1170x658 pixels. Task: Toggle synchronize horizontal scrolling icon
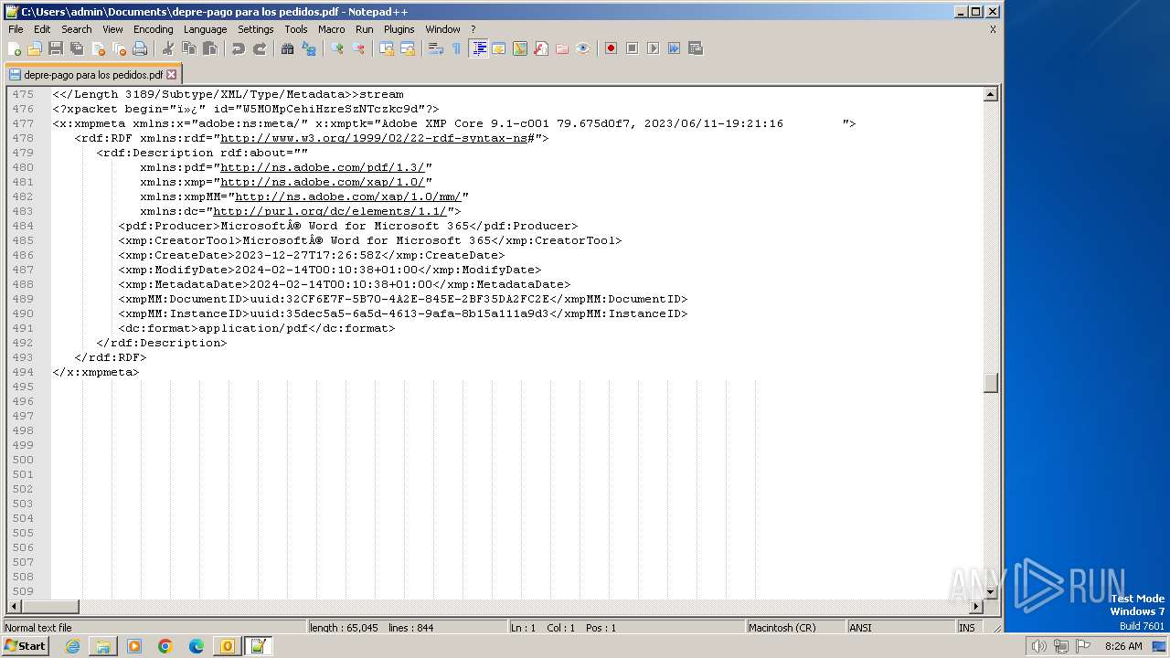click(x=408, y=48)
